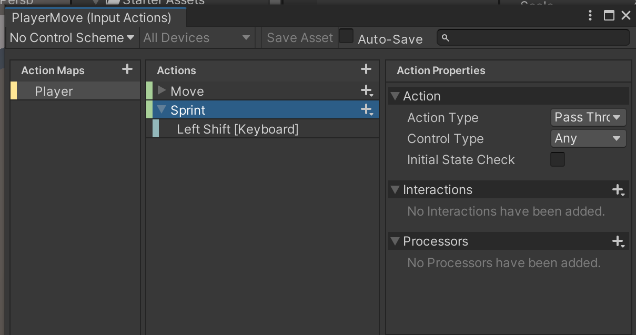Screen dimensions: 636x335
Task: Add a new Action Map with plus icon
Action: point(127,69)
